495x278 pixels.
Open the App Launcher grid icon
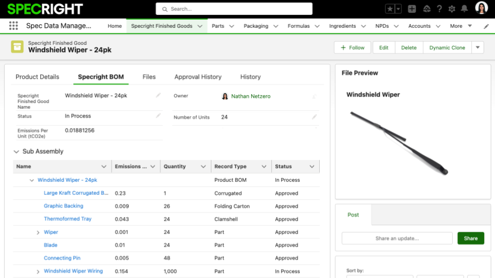[13, 26]
